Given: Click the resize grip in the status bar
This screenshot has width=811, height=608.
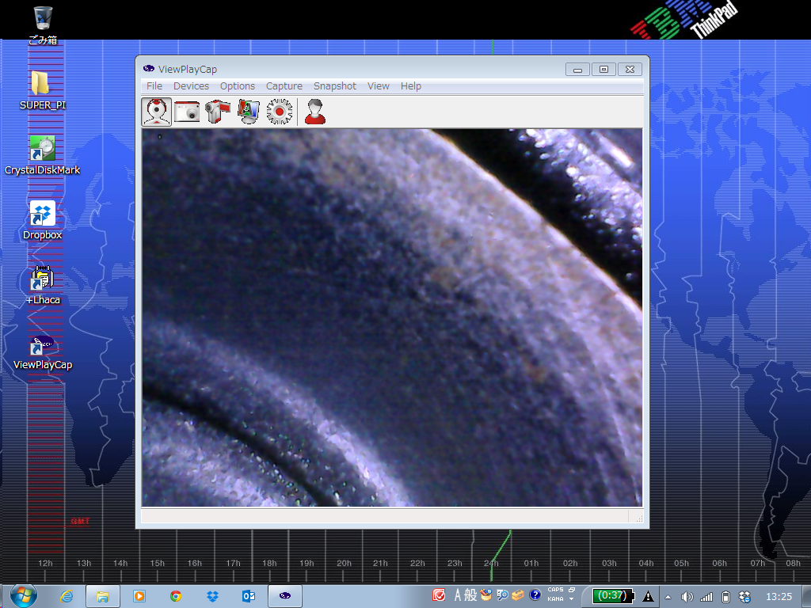Looking at the screenshot, I should (x=639, y=519).
